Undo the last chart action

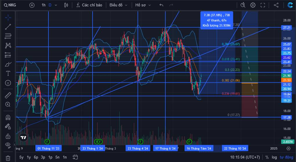(161, 5)
